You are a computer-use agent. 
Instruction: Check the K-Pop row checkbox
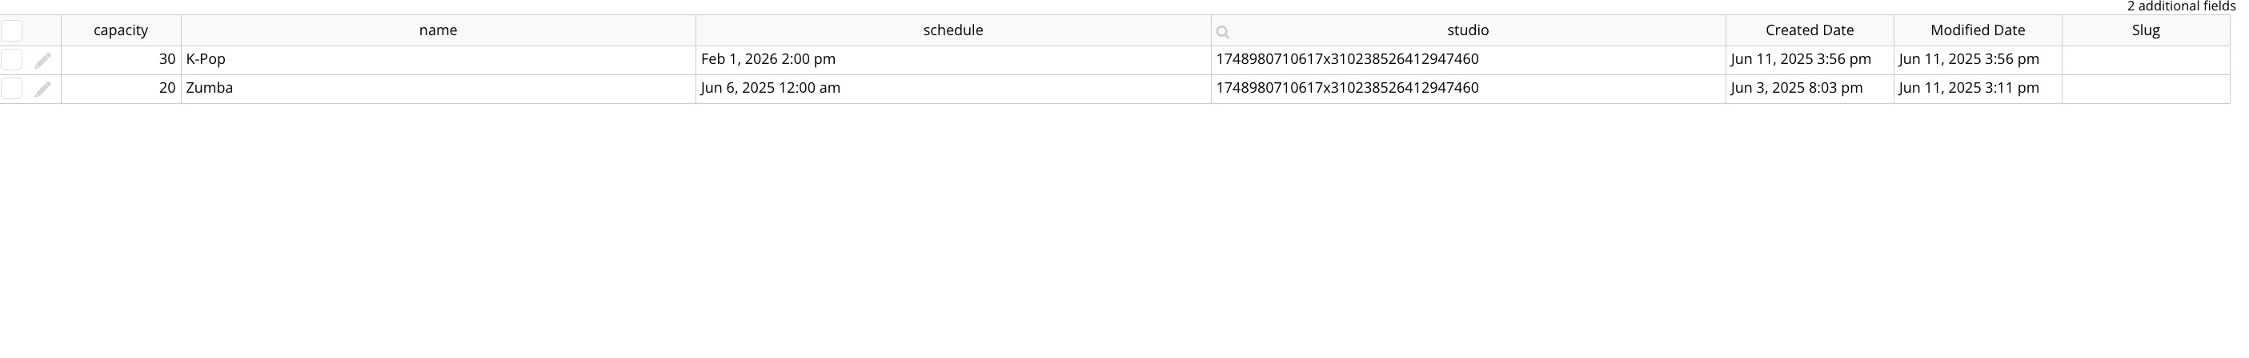point(11,59)
